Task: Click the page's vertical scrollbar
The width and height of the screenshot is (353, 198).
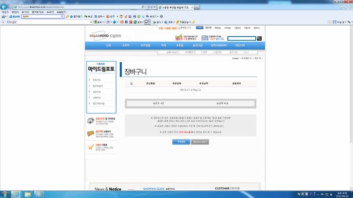Action: point(351,84)
